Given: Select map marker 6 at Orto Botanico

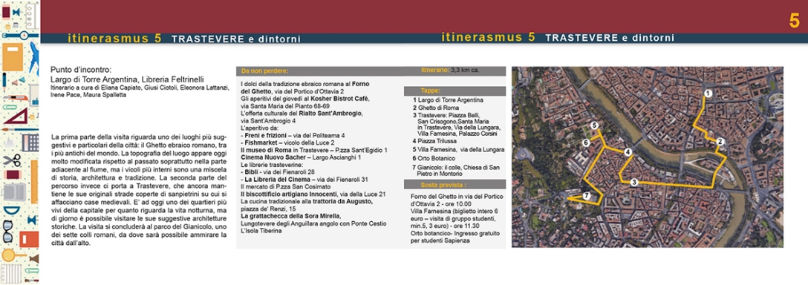Looking at the screenshot, I should (586, 142).
